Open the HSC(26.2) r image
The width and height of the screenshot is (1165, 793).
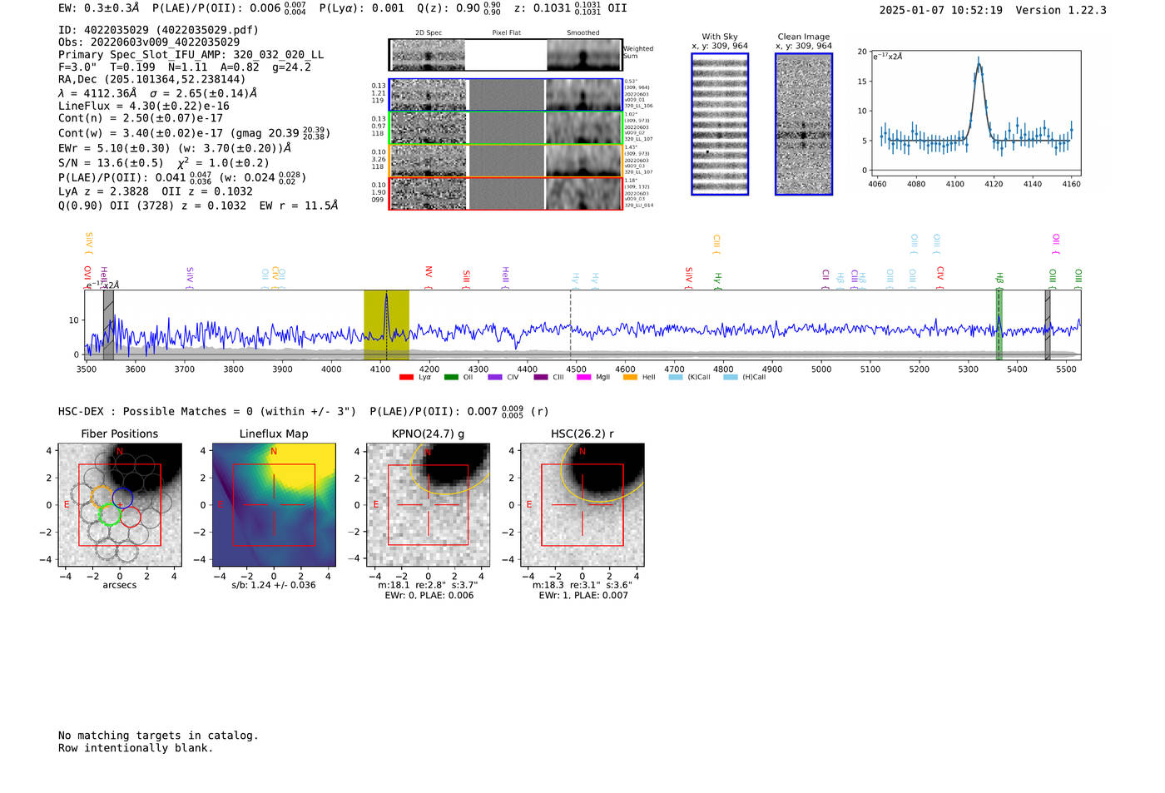click(x=582, y=504)
